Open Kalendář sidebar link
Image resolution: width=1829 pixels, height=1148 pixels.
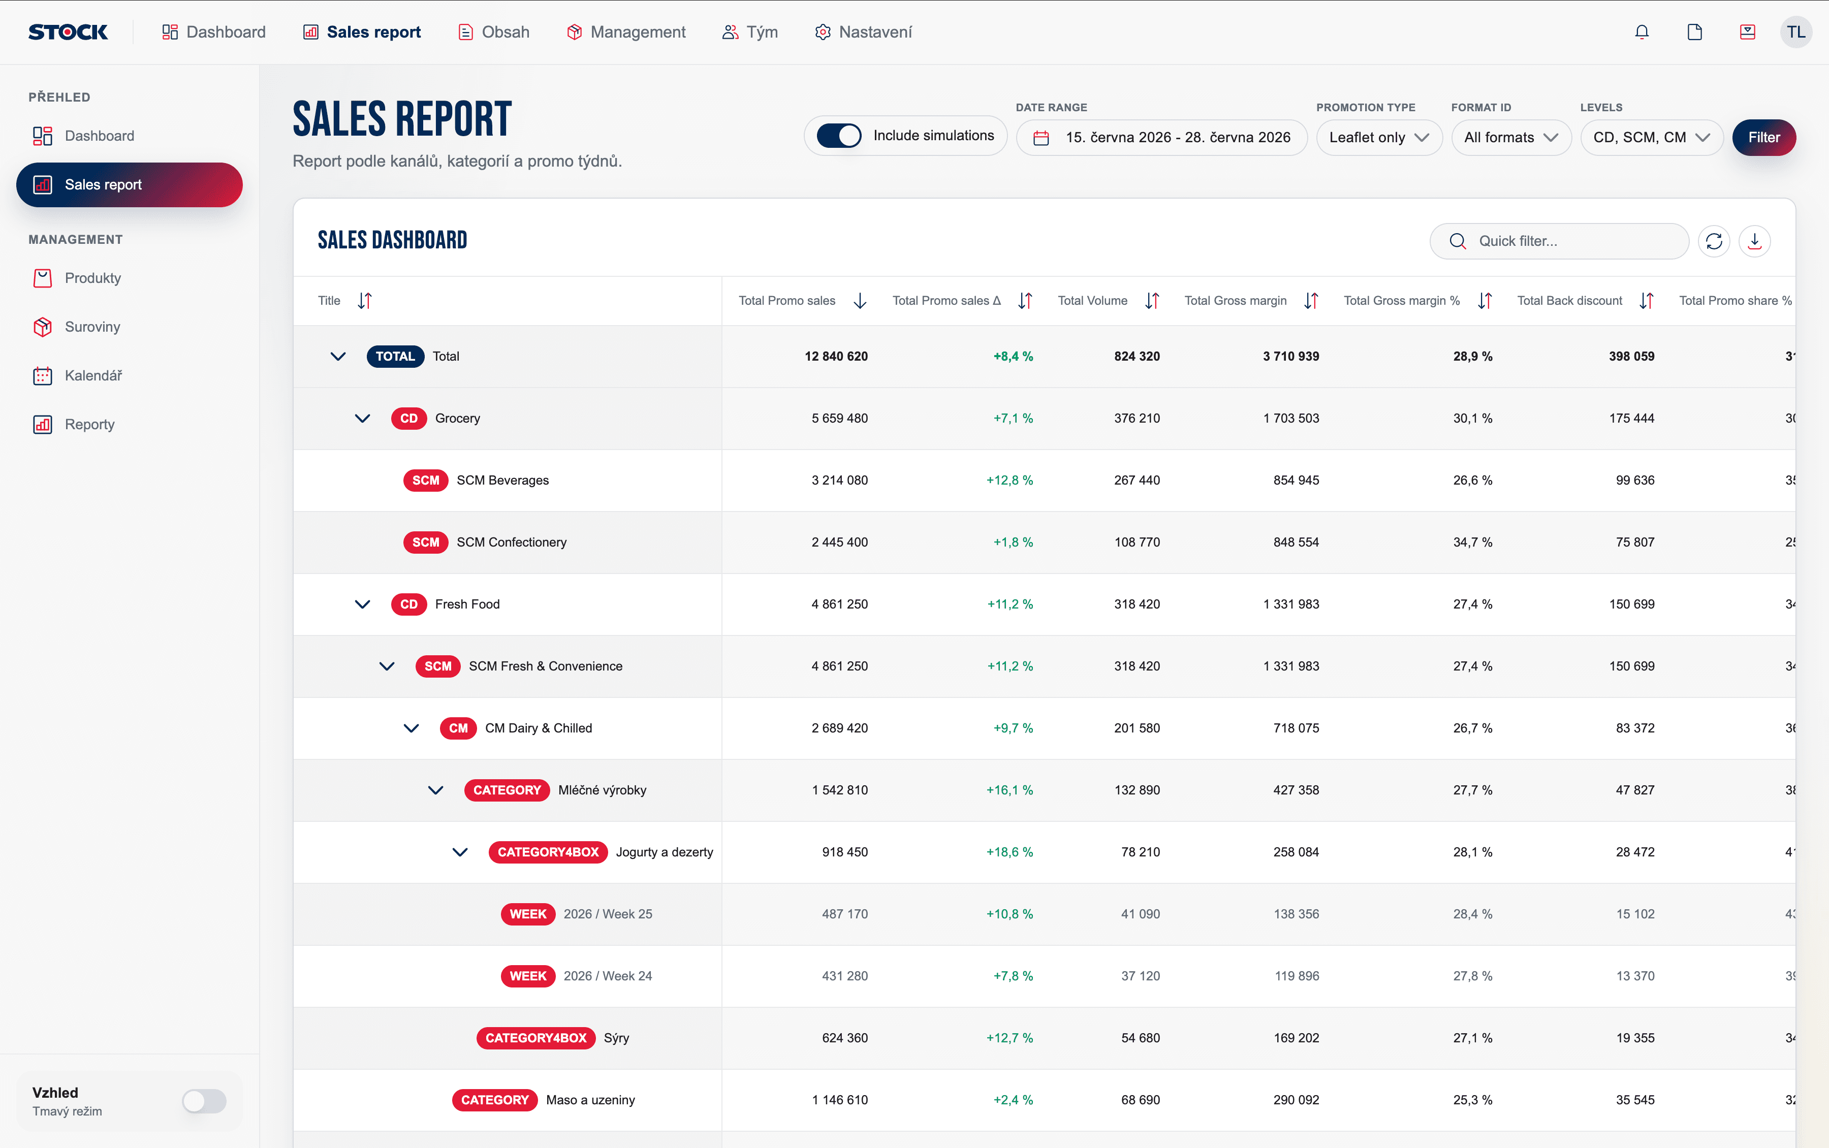pyautogui.click(x=93, y=375)
